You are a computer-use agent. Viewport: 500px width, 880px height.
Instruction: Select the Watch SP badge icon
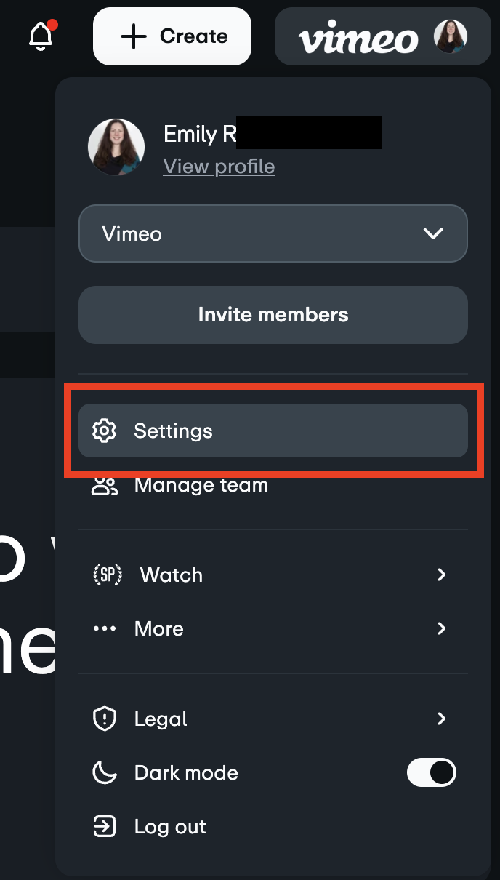[108, 575]
